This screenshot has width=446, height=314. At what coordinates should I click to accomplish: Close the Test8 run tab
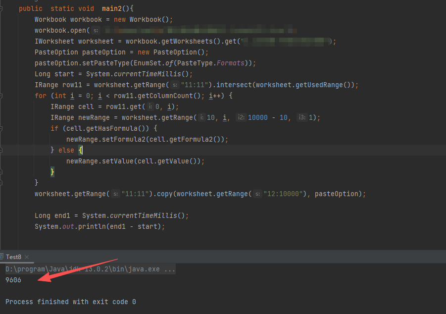(27, 257)
